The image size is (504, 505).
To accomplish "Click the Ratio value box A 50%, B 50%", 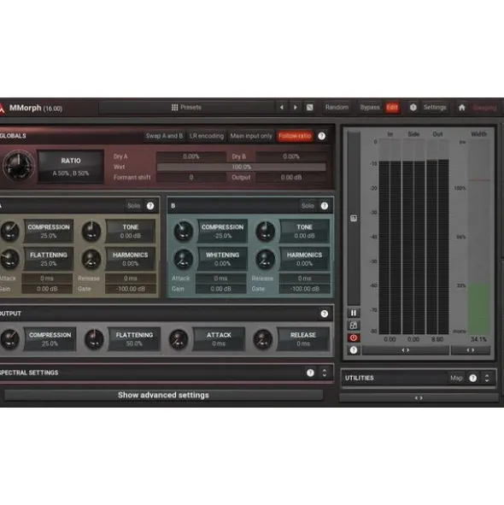I will (71, 167).
